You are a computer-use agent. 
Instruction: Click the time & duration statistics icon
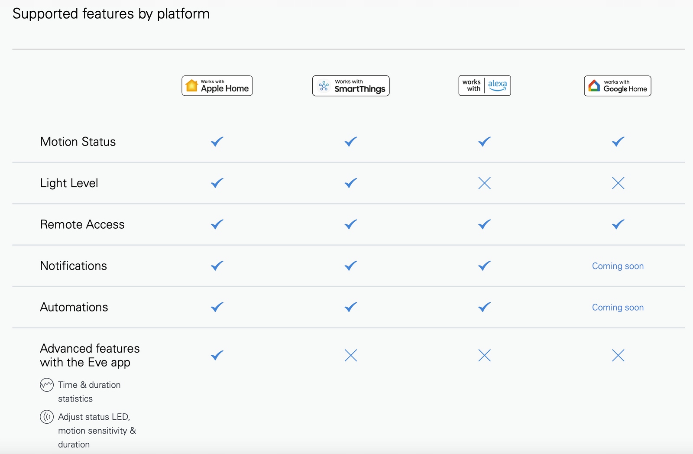pos(47,385)
